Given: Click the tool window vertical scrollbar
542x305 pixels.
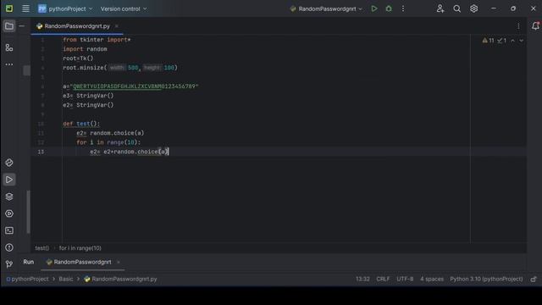Looking at the screenshot, I should point(28,212).
